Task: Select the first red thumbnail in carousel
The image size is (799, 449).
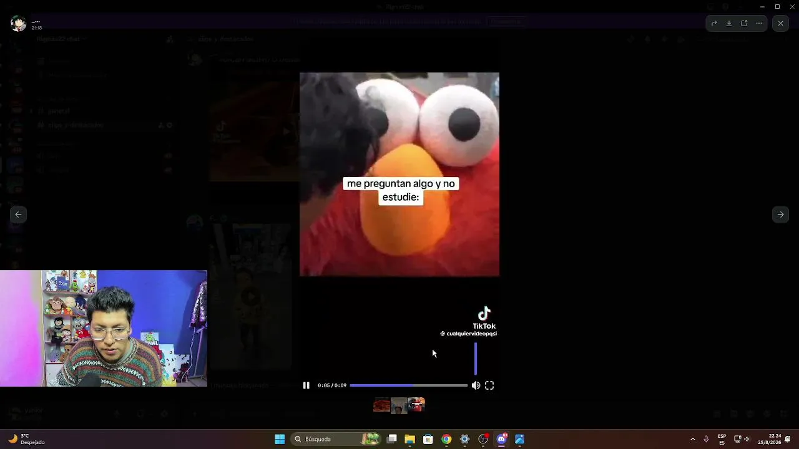Action: (x=381, y=405)
